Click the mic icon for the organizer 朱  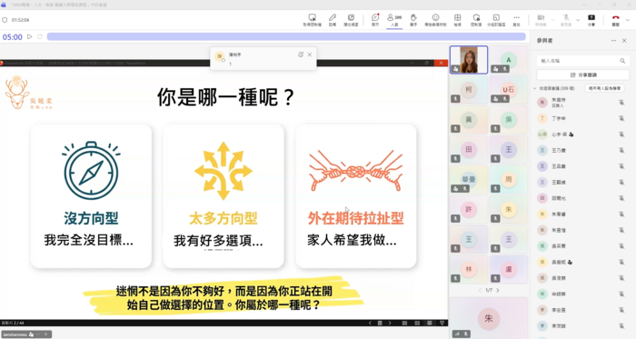621,102
